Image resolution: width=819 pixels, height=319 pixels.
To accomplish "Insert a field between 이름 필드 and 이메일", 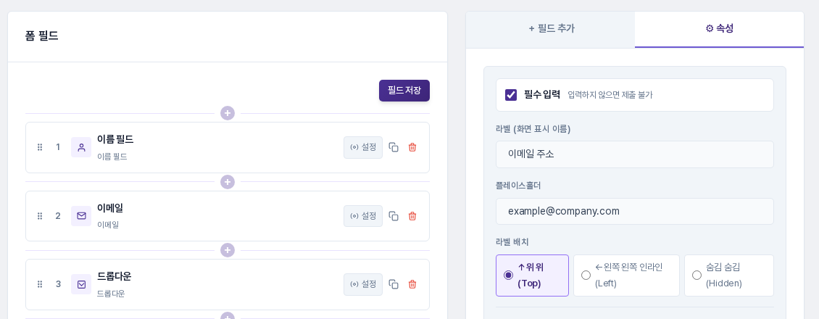I will 227,182.
